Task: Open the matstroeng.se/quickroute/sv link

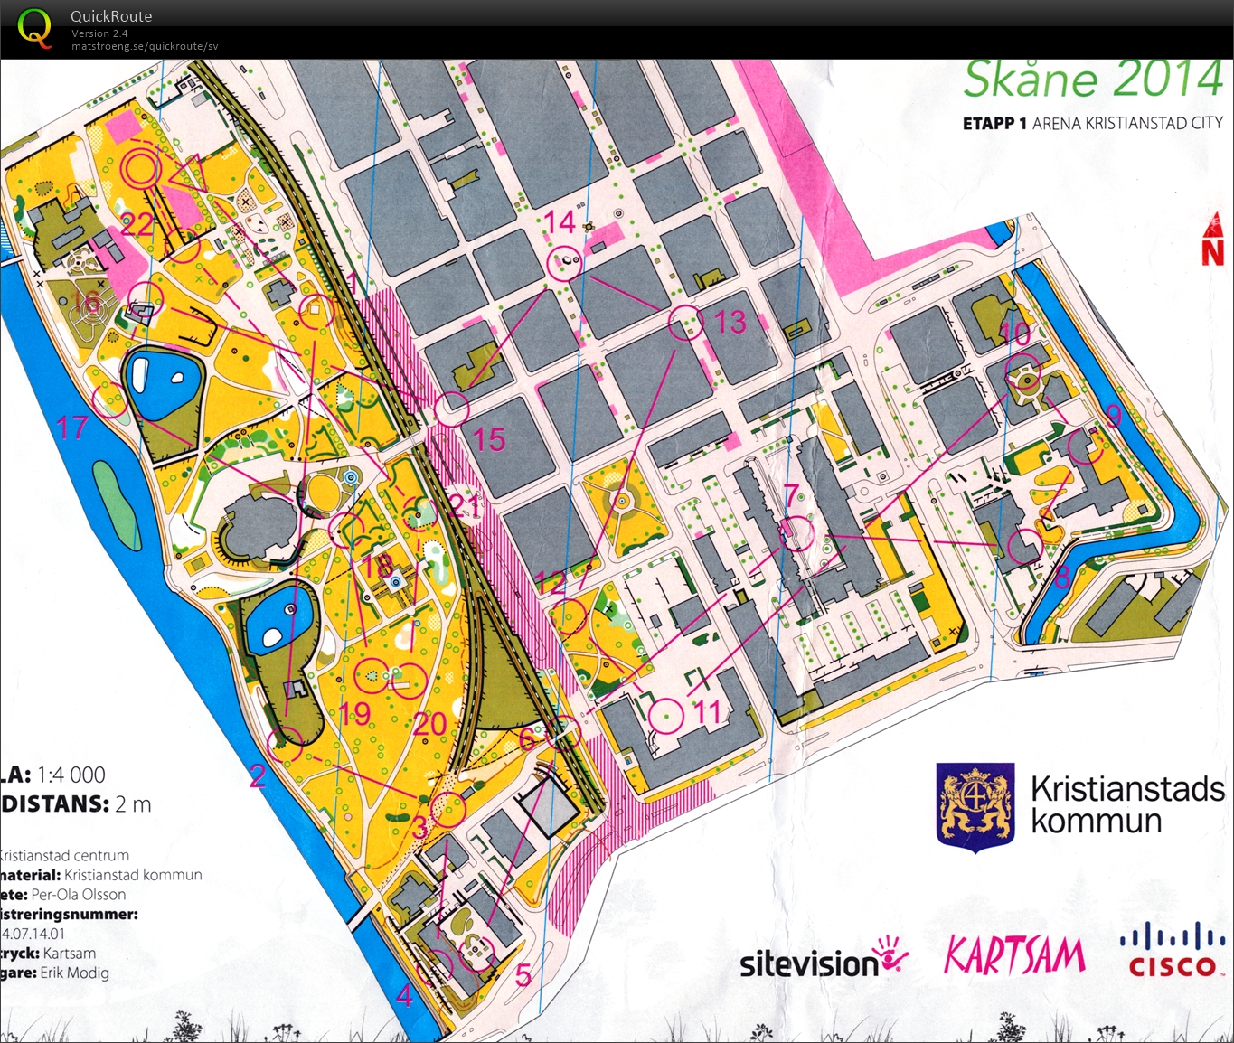Action: (145, 46)
